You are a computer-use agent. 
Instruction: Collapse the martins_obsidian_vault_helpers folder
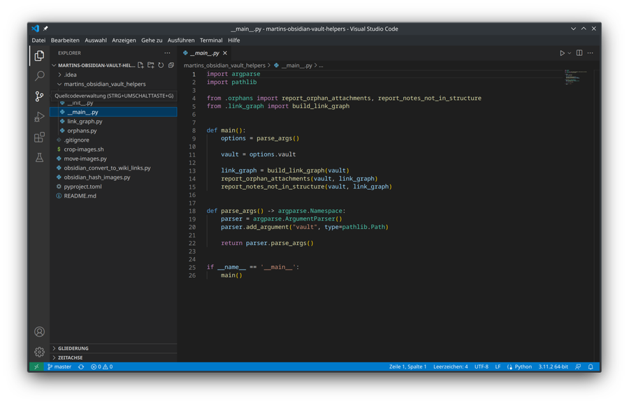pos(113,84)
